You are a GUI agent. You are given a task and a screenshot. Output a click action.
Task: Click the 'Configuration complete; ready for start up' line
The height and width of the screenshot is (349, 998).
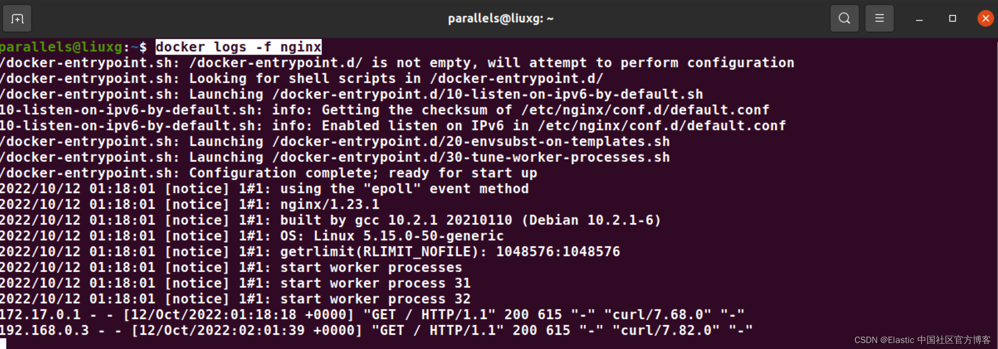268,173
